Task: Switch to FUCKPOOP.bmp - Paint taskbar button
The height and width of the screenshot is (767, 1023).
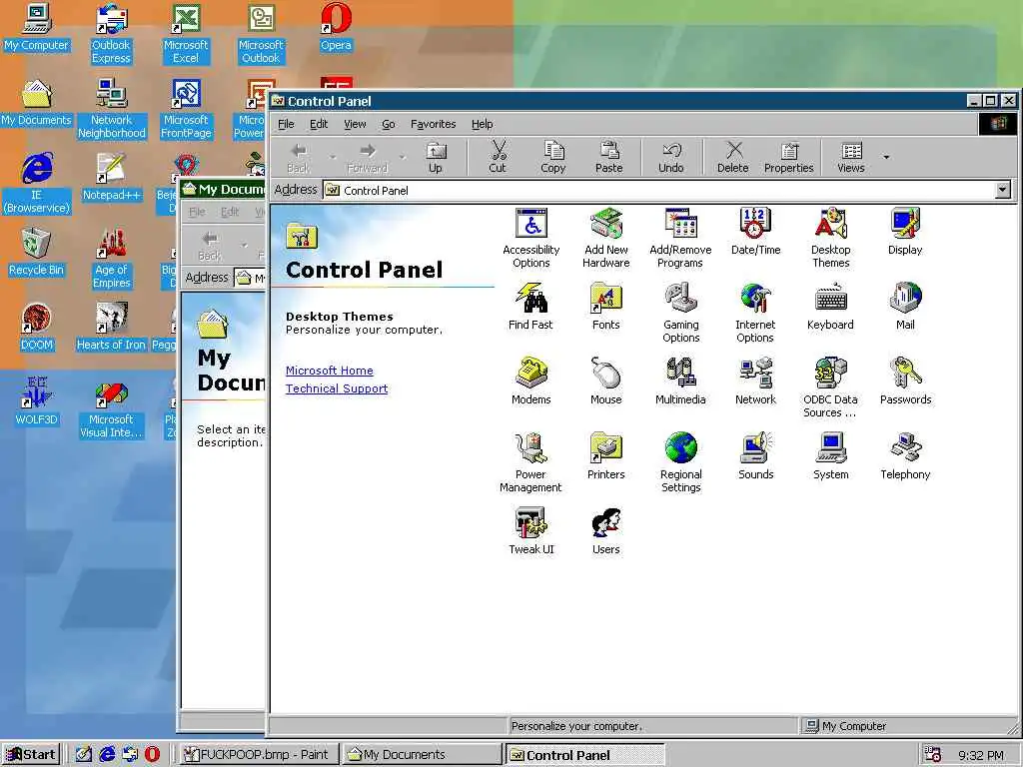Action: (259, 755)
